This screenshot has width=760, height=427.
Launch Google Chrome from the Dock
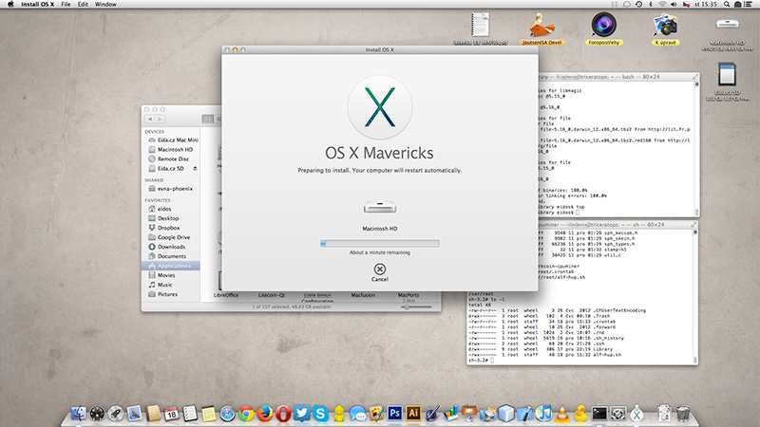point(246,414)
